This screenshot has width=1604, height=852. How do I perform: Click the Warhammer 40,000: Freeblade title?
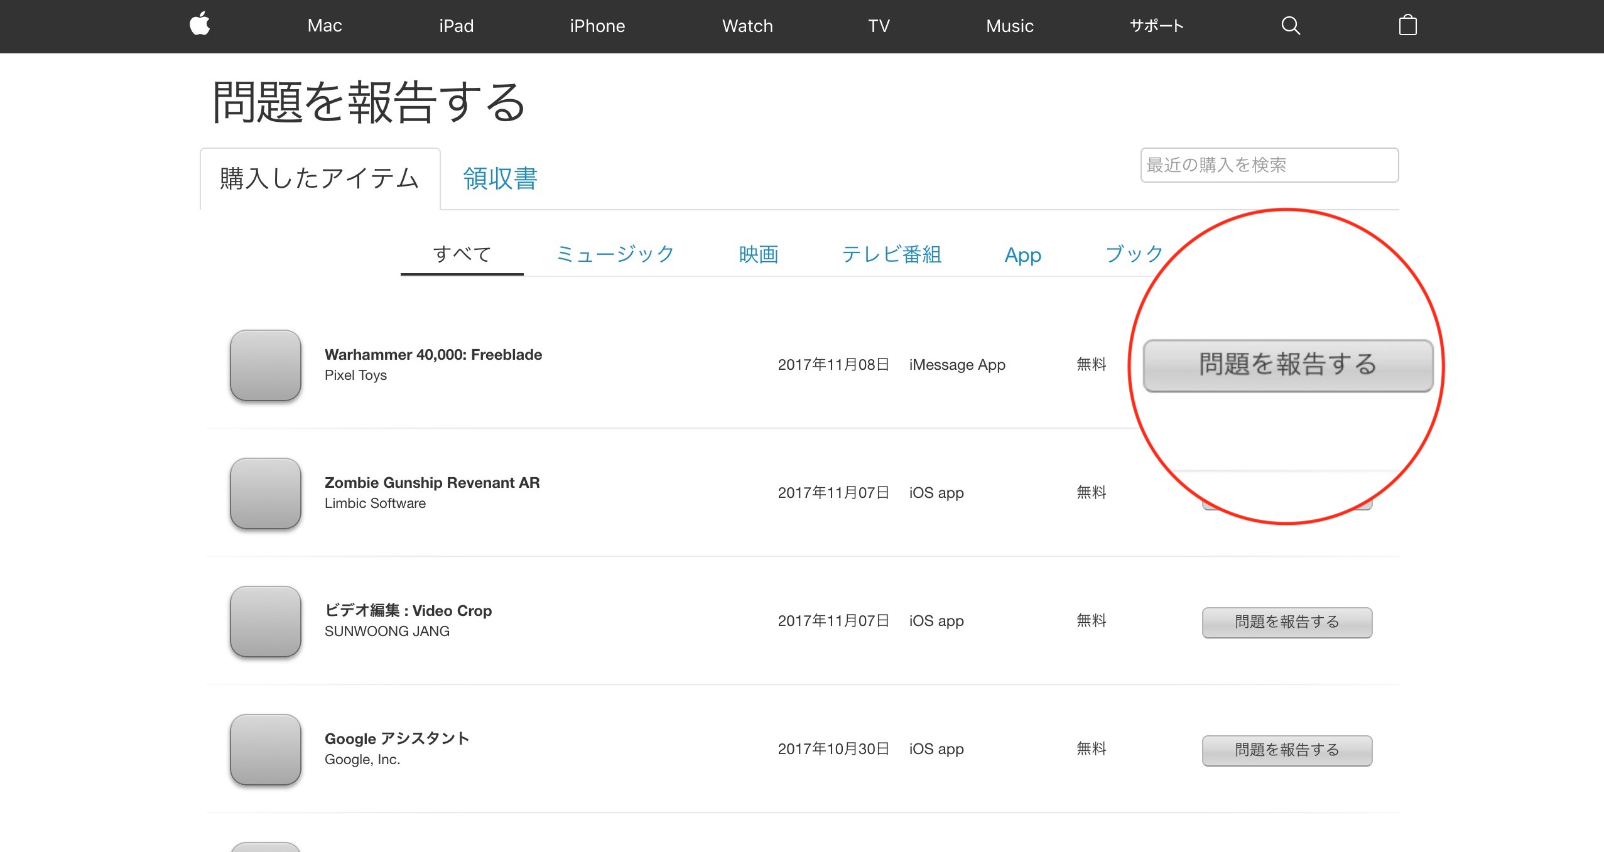[433, 355]
